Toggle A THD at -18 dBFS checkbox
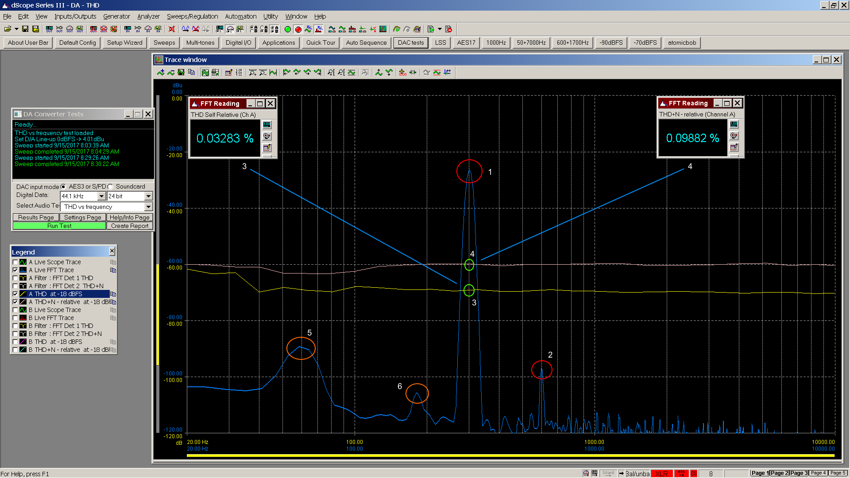The image size is (850, 478). point(15,294)
